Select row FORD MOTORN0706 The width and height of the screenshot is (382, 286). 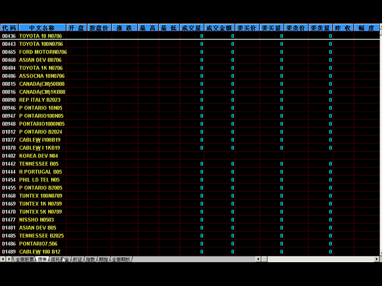pyautogui.click(x=190, y=52)
